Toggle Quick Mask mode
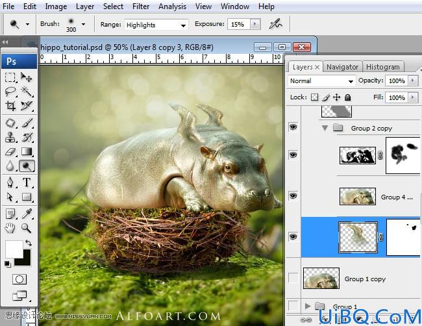422x326 pixels. (x=19, y=279)
